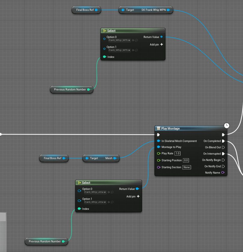Click the Starting Position value field
Screen dimensions: 243x252
coord(186,160)
